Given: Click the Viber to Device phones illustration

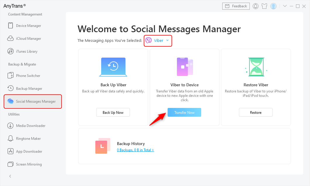Looking at the screenshot, I should click(185, 67).
